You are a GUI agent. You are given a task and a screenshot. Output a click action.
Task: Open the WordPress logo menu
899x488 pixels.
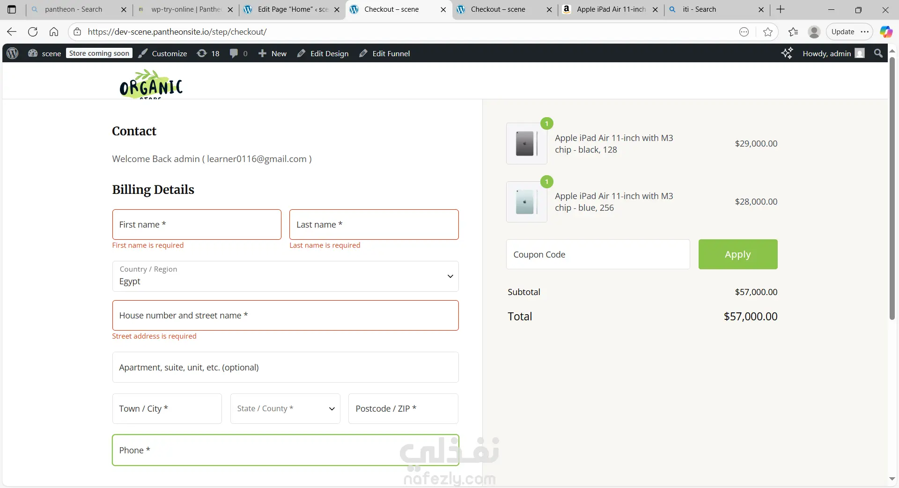pyautogui.click(x=13, y=53)
